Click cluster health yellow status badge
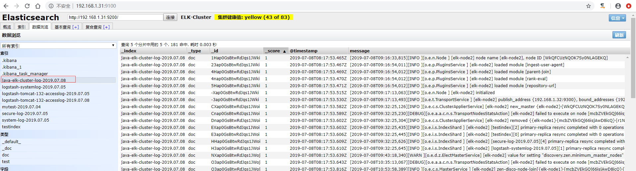This screenshot has width=636, height=171. [254, 17]
